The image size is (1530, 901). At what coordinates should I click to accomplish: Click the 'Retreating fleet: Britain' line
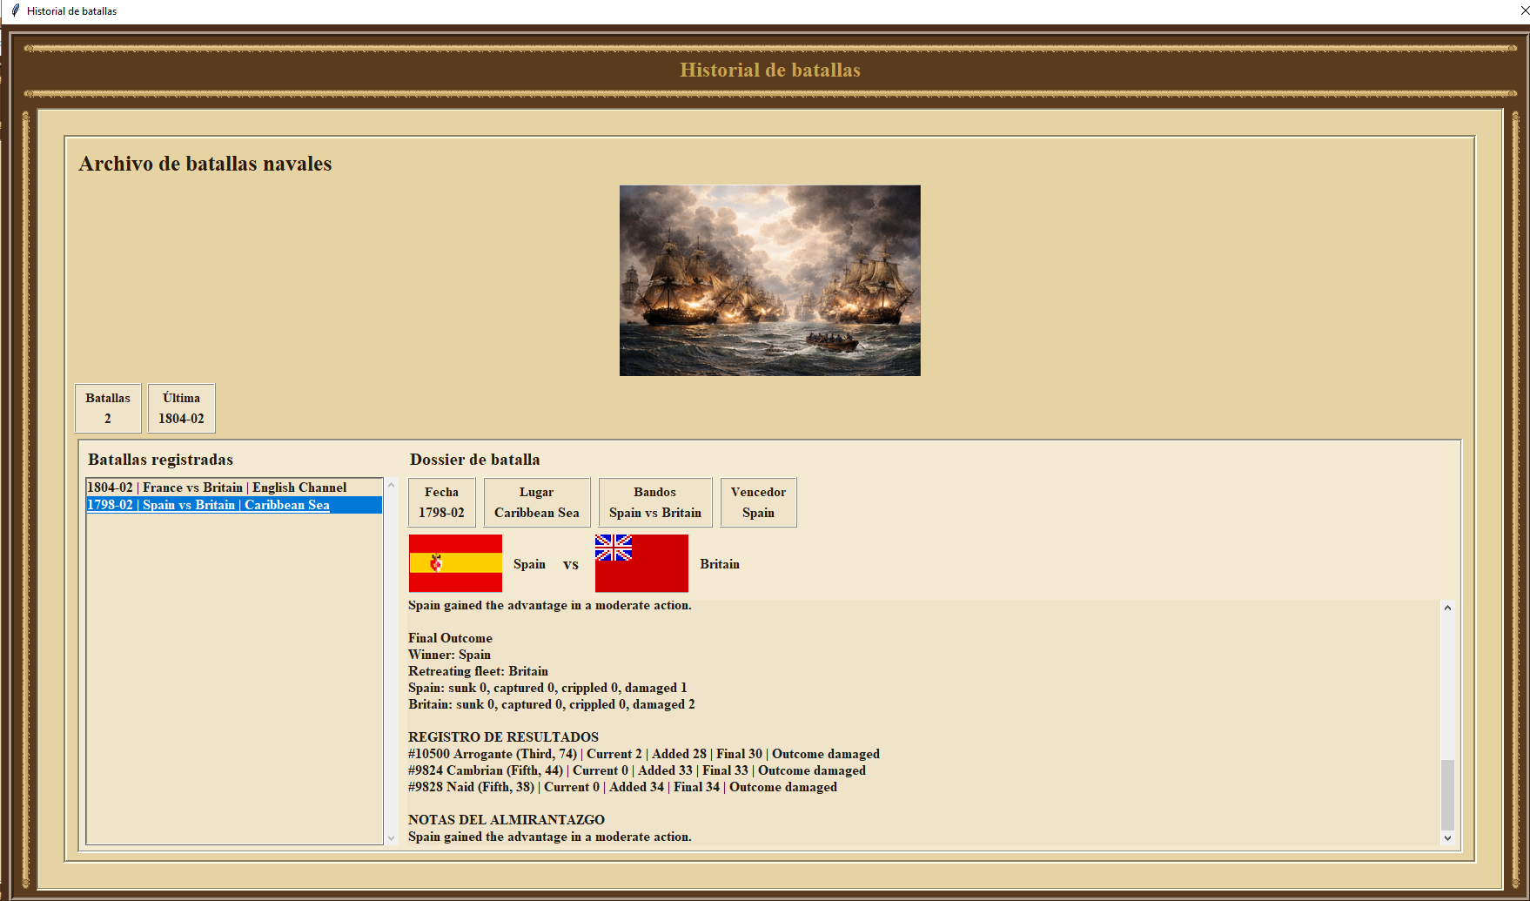point(478,671)
